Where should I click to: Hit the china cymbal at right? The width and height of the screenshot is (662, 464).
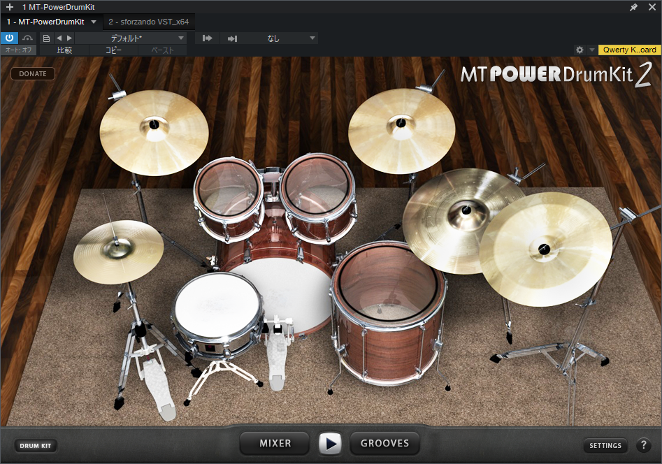tap(546, 249)
